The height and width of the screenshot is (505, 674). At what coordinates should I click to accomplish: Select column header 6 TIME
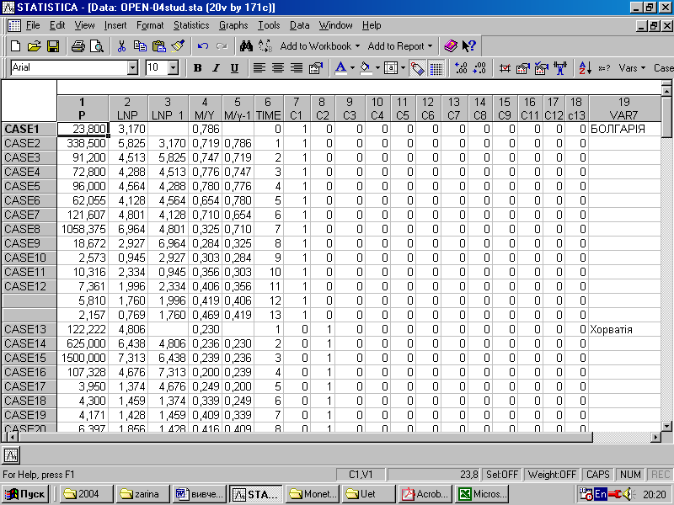pyautogui.click(x=268, y=109)
